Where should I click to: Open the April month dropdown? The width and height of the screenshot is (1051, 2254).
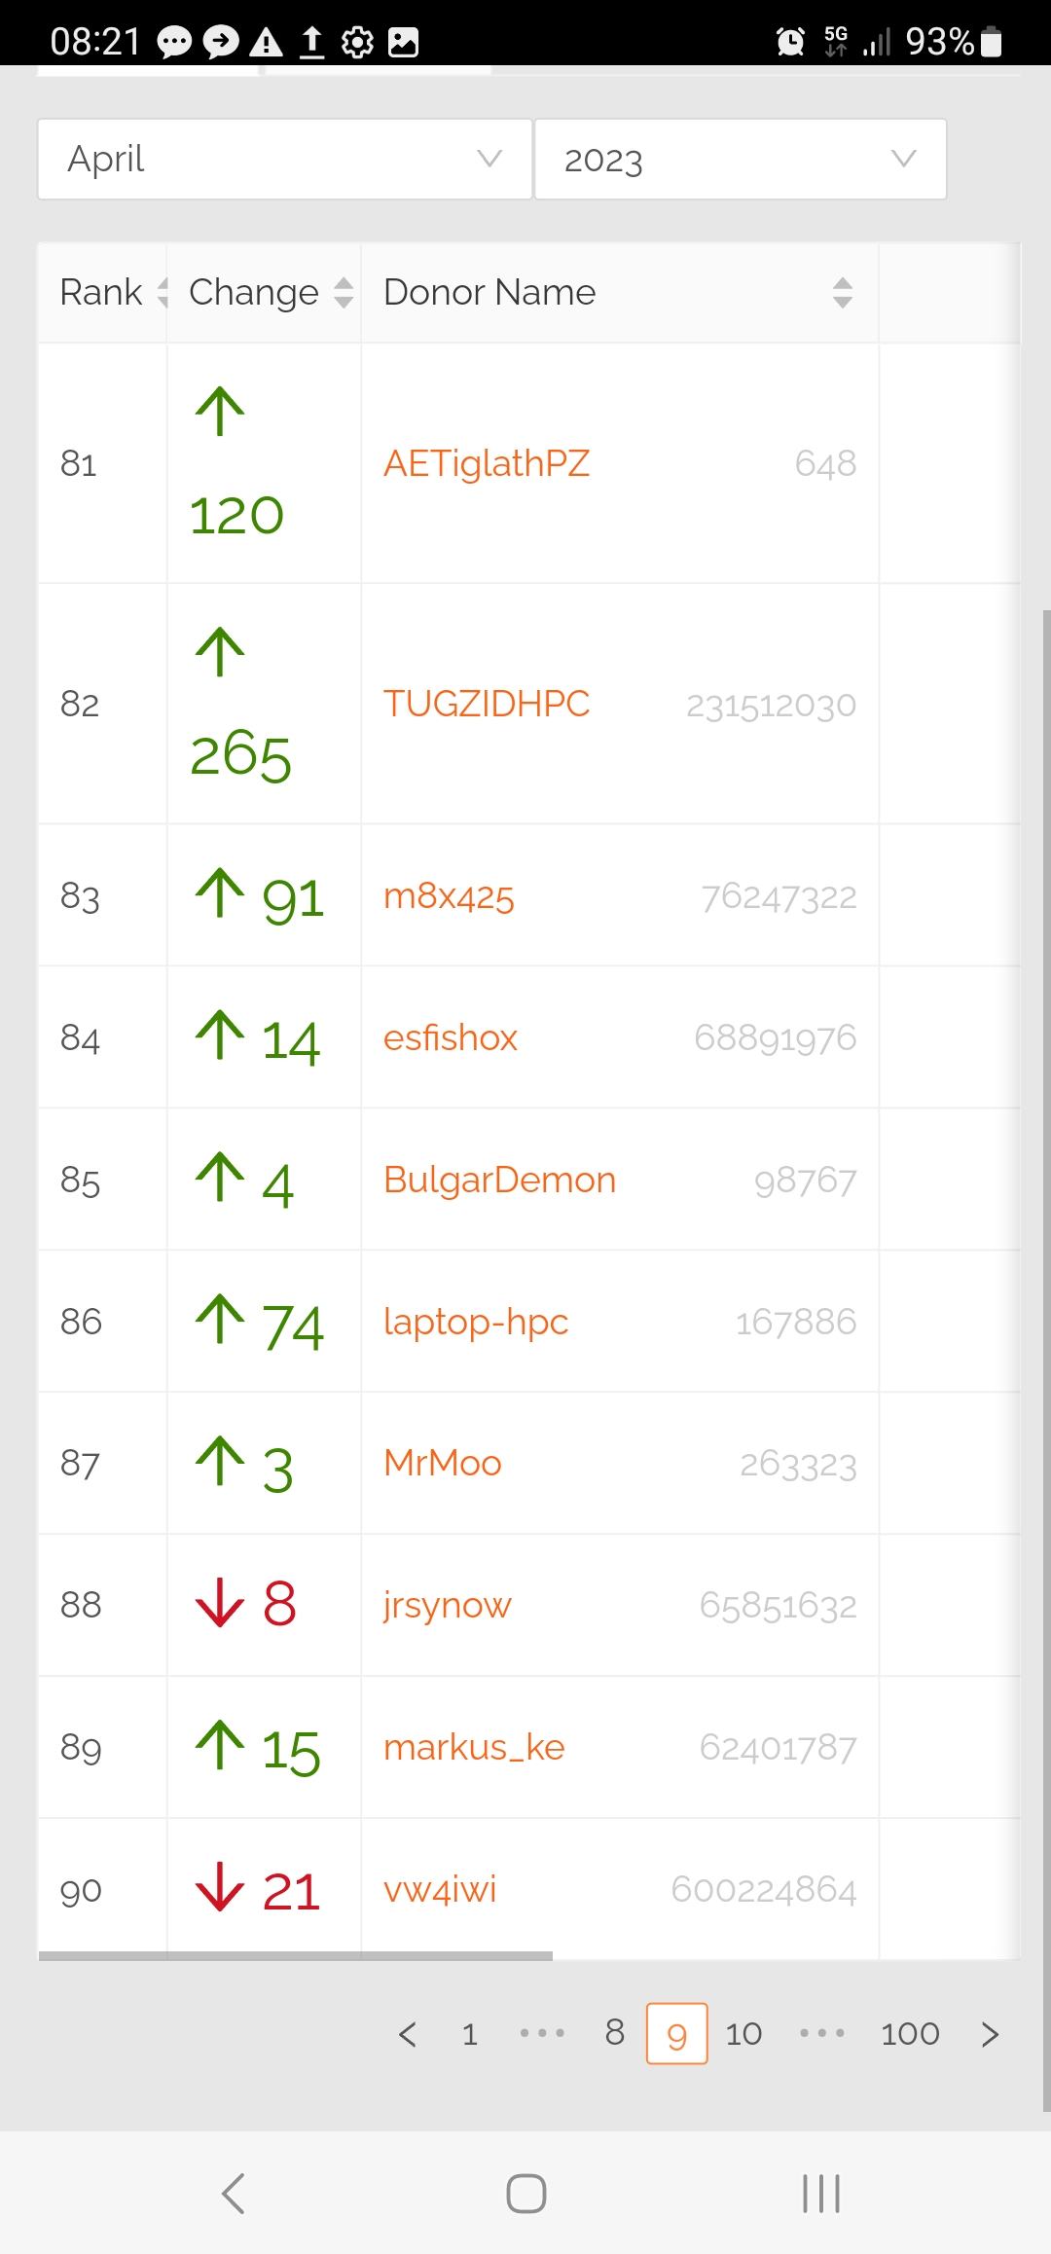[285, 160]
